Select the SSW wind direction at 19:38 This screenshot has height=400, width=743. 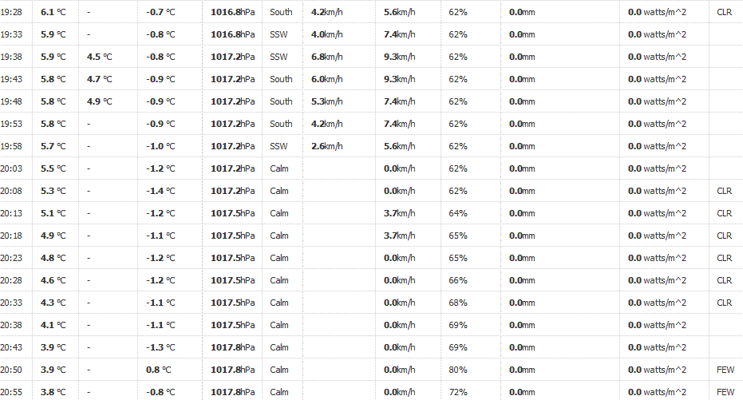point(279,57)
